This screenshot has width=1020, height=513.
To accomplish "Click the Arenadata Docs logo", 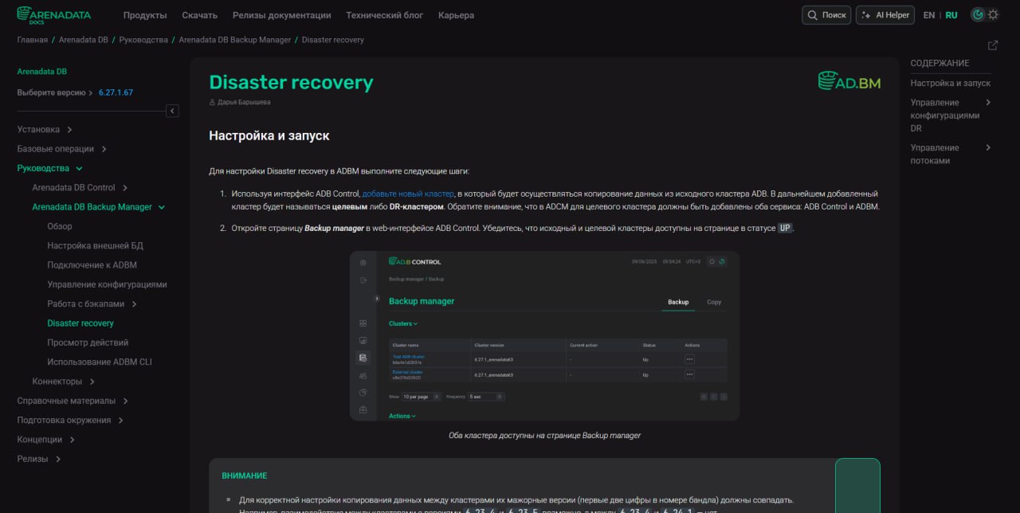I will pos(53,14).
